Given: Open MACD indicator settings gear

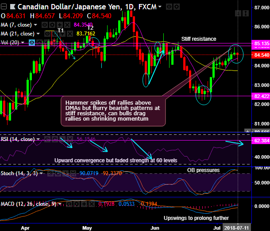Looking at the screenshot, I should (x=77, y=204).
